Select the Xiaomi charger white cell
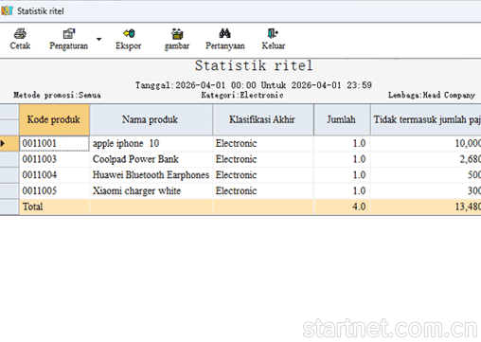The height and width of the screenshot is (342, 481). point(151,190)
